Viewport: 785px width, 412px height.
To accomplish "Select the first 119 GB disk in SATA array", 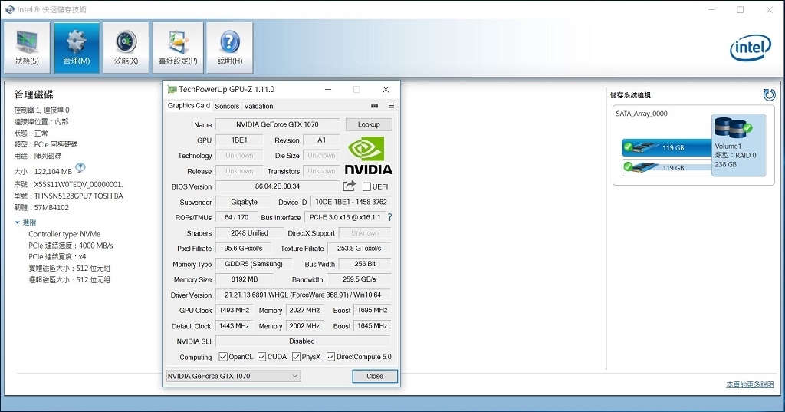I will (x=667, y=147).
